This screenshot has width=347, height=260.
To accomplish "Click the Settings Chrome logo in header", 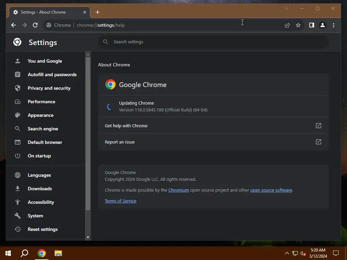I will click(x=17, y=42).
